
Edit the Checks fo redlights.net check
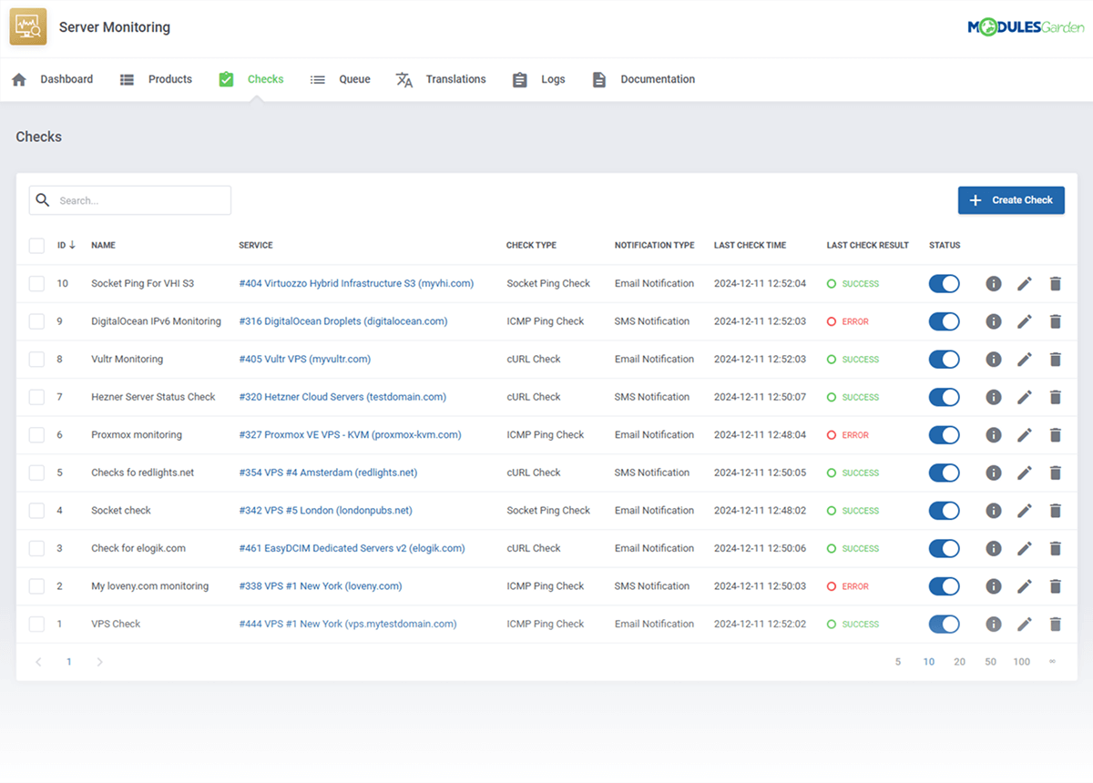click(1025, 473)
